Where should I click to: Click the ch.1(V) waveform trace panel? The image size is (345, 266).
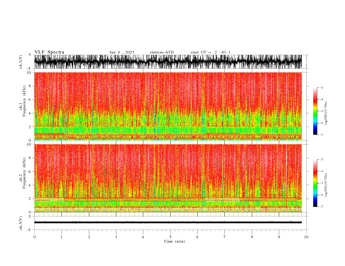pyautogui.click(x=168, y=62)
